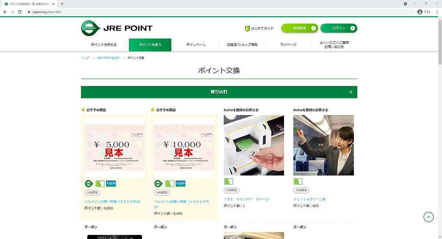Image resolution: width=442 pixels, height=239 pixels.
Task: Click the scroll-to-top arrow button
Action: (428, 217)
